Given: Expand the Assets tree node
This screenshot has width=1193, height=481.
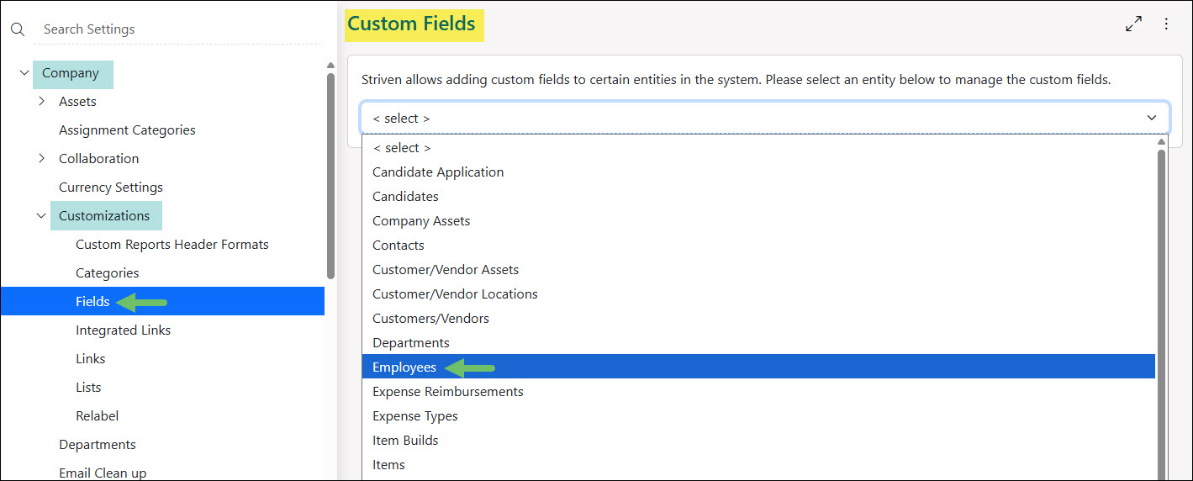Looking at the screenshot, I should [41, 102].
